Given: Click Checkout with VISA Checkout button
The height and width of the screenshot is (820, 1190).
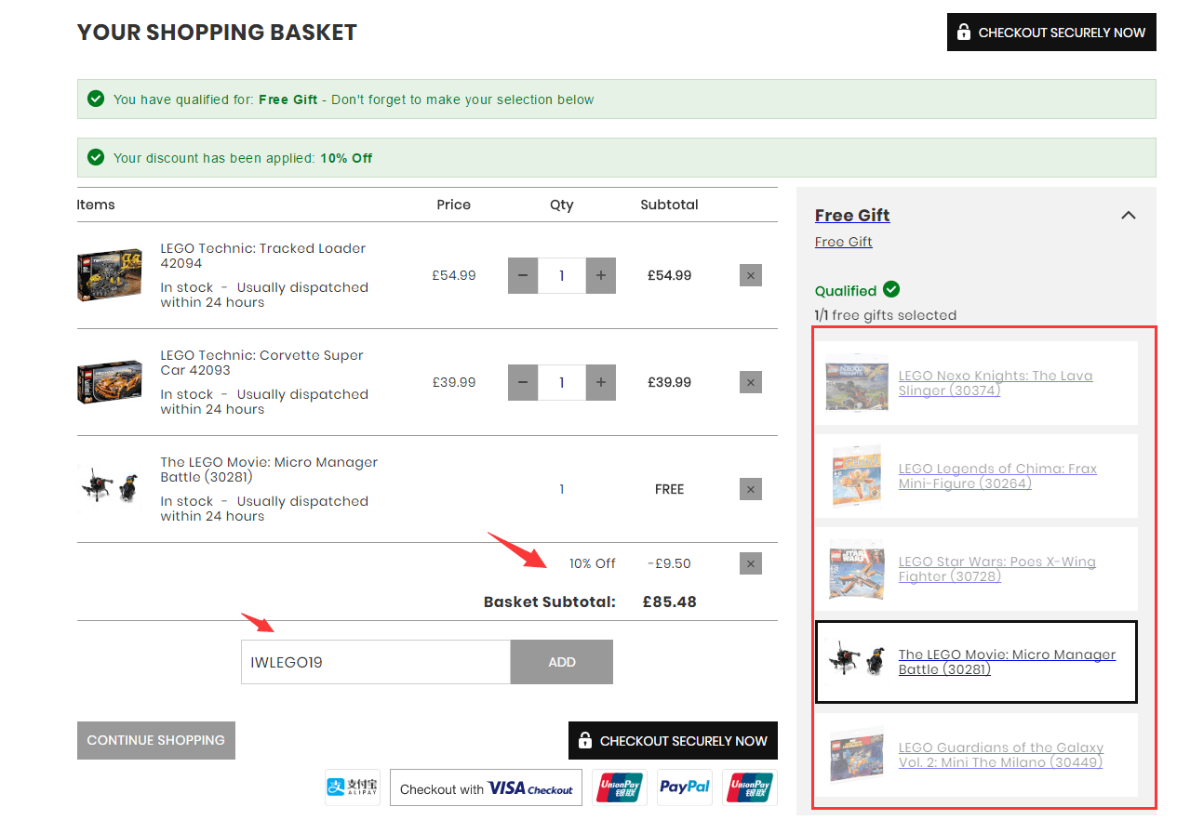Looking at the screenshot, I should click(486, 787).
